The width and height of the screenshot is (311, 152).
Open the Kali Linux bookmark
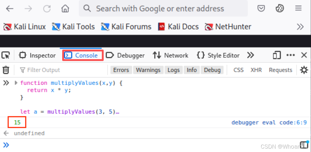[25, 26]
